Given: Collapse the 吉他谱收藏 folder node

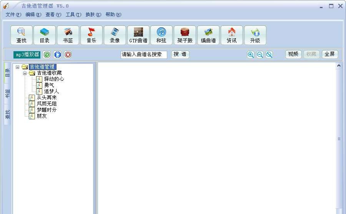Looking at the screenshot, I should (25, 73).
